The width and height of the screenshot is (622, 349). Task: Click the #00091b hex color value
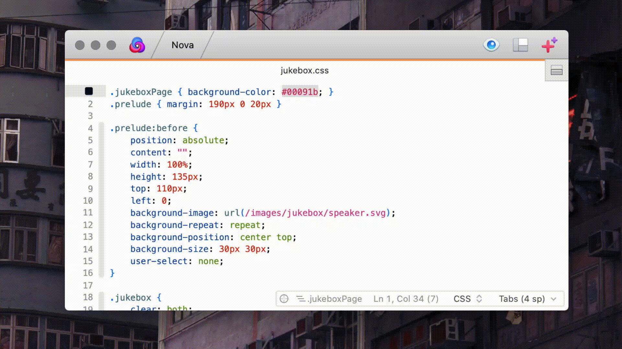tap(300, 92)
